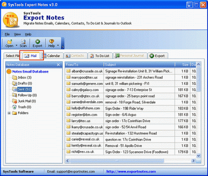
Task: Expand the Folders tree node
Action: coord(9,113)
